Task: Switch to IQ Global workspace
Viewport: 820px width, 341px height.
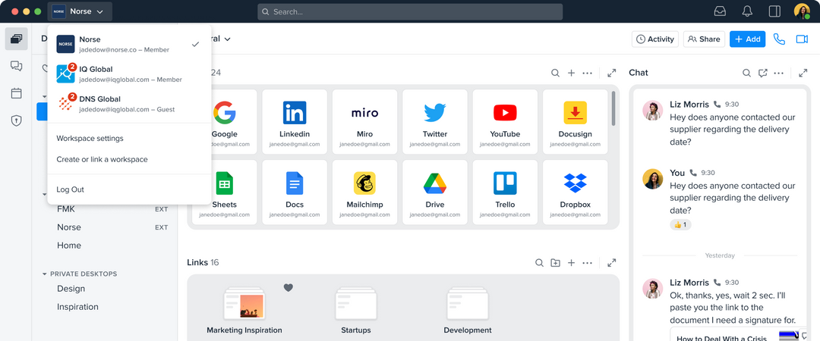Action: [129, 74]
